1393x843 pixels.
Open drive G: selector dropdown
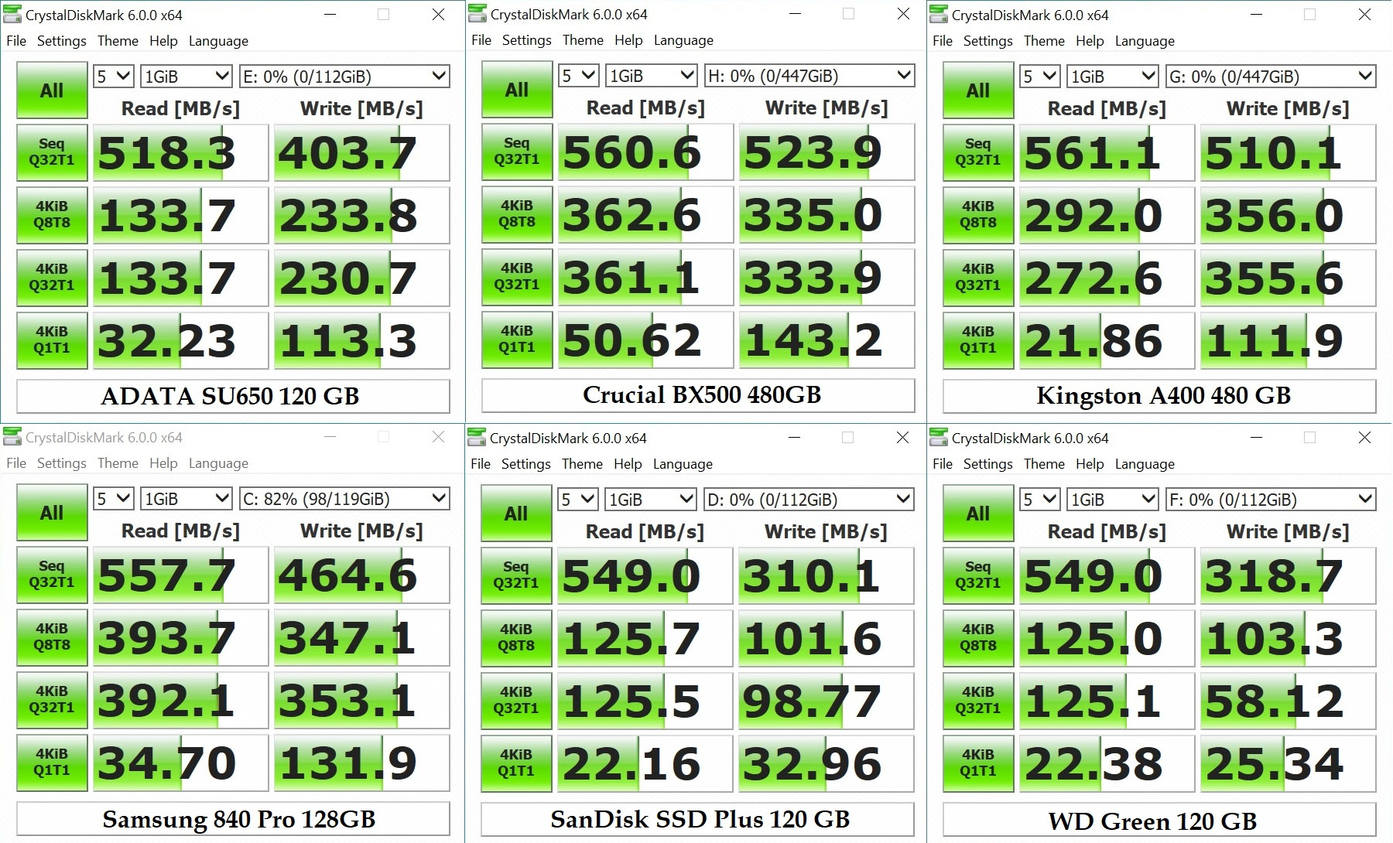[1271, 76]
